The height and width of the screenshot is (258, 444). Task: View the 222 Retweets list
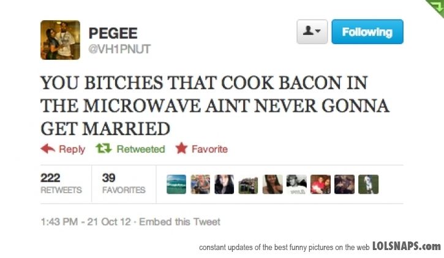(61, 183)
